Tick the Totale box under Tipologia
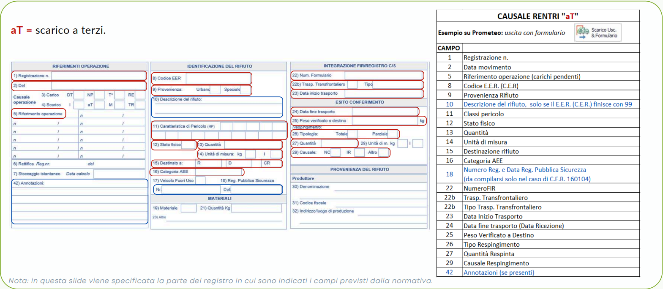 [x=352, y=134]
